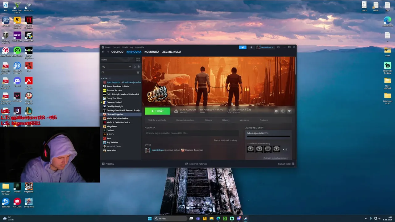395x222 pixels.
Task: Open Microsoft Edge icon on taskbar
Action: (x=218, y=219)
